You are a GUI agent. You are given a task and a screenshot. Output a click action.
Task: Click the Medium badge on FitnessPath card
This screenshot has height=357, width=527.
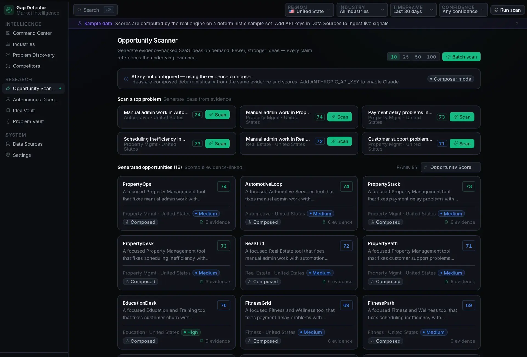[x=434, y=332]
